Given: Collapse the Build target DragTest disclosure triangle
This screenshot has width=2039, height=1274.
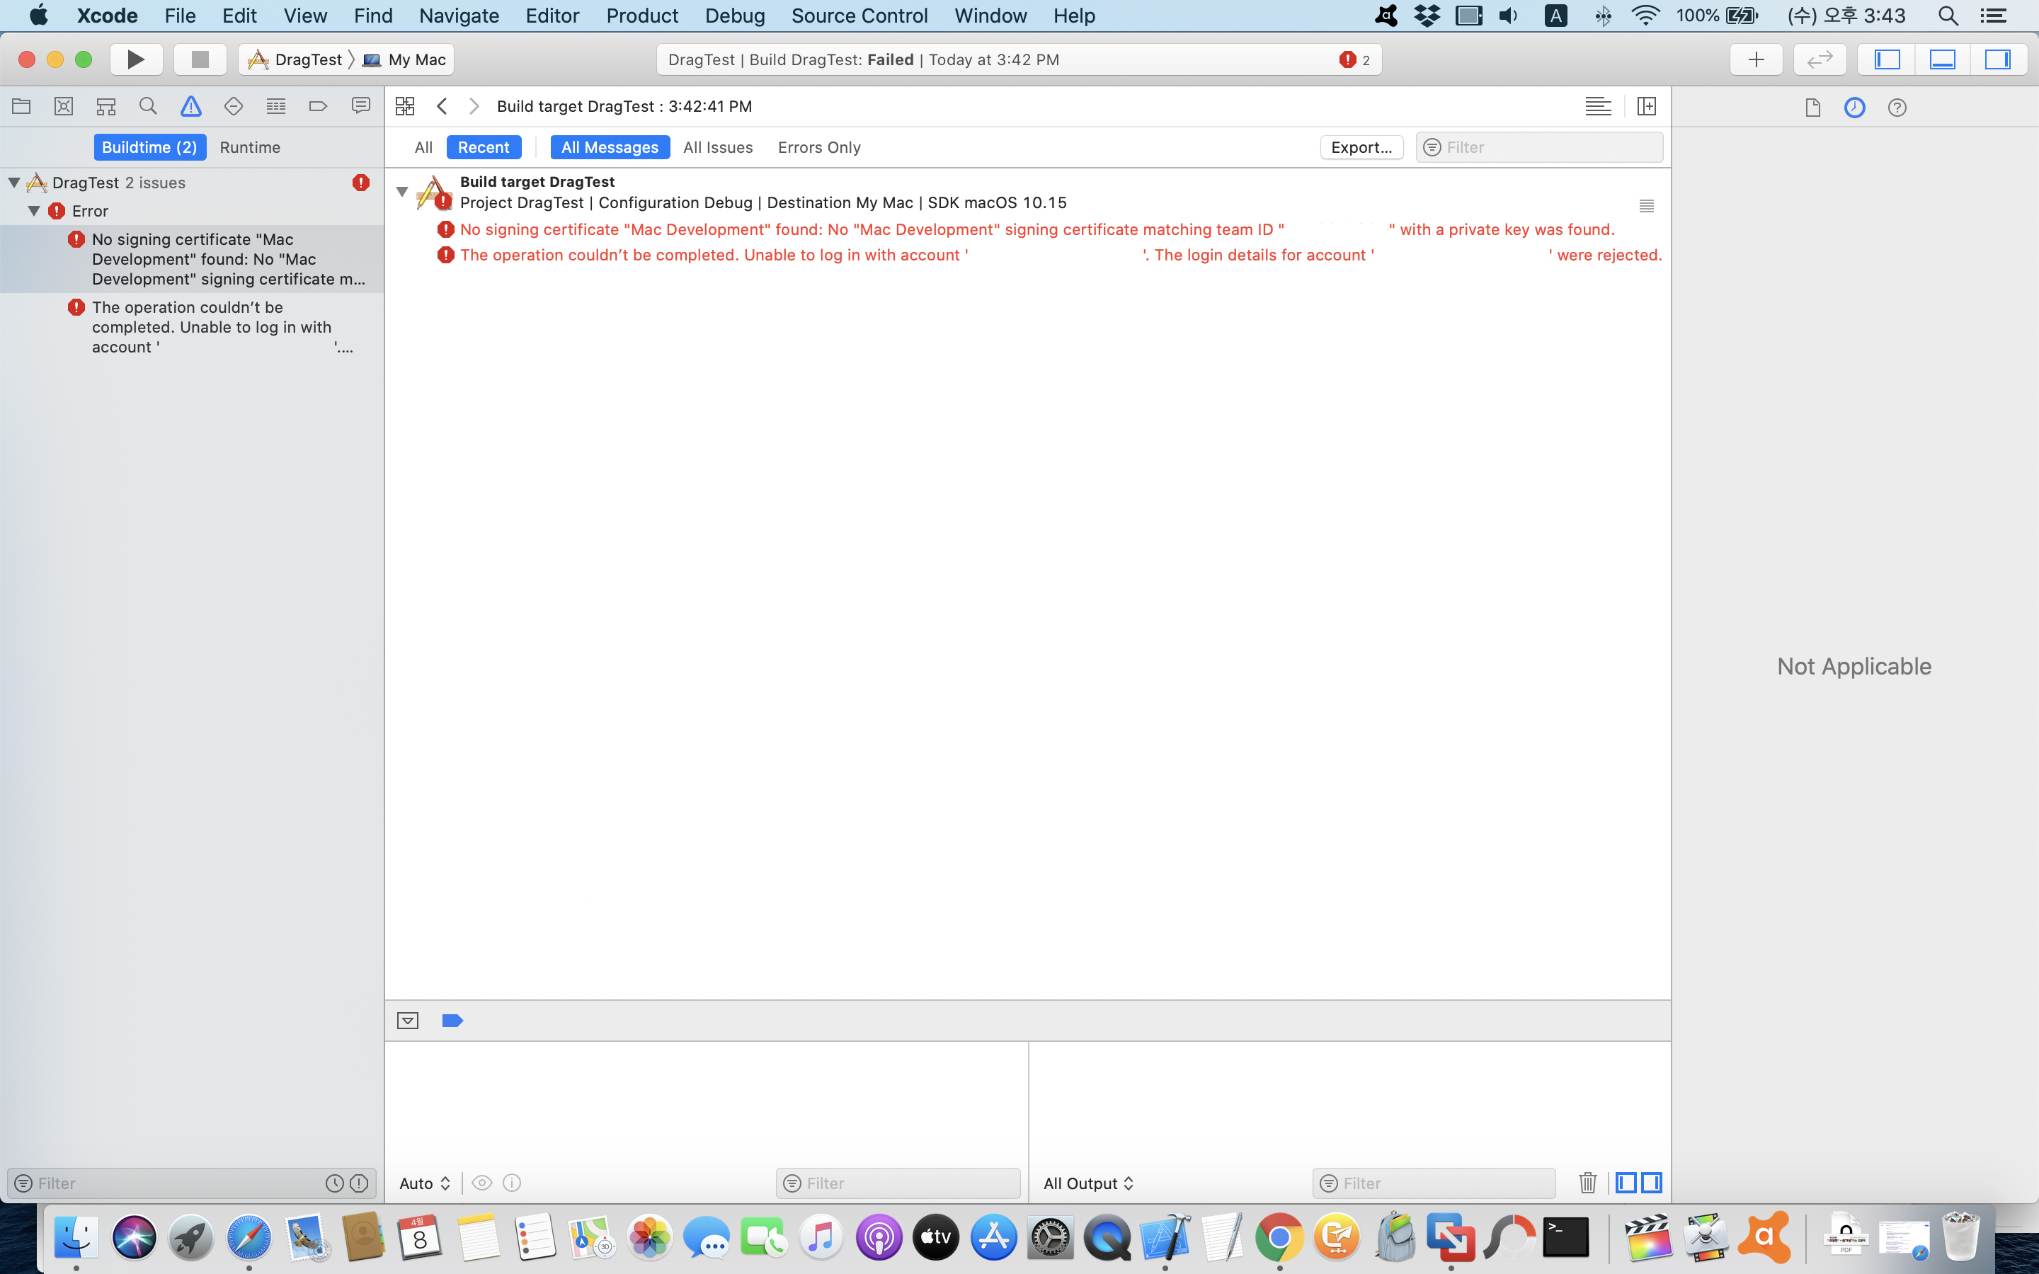Looking at the screenshot, I should pos(403,192).
